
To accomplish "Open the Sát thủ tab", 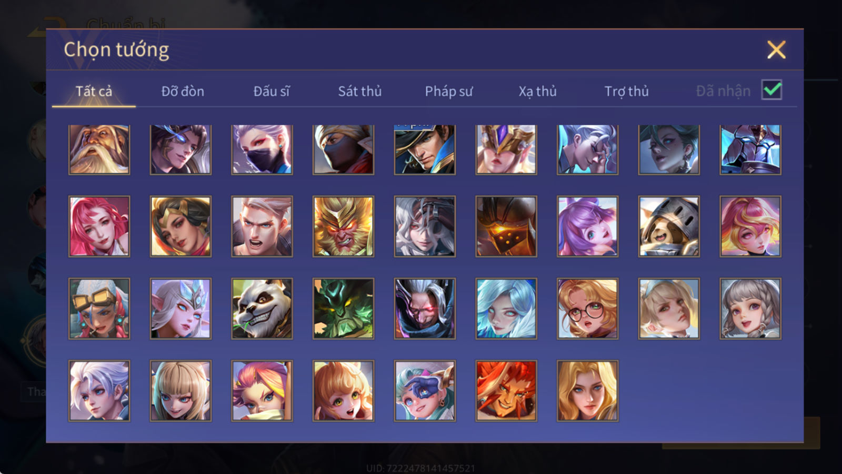I will (x=360, y=91).
